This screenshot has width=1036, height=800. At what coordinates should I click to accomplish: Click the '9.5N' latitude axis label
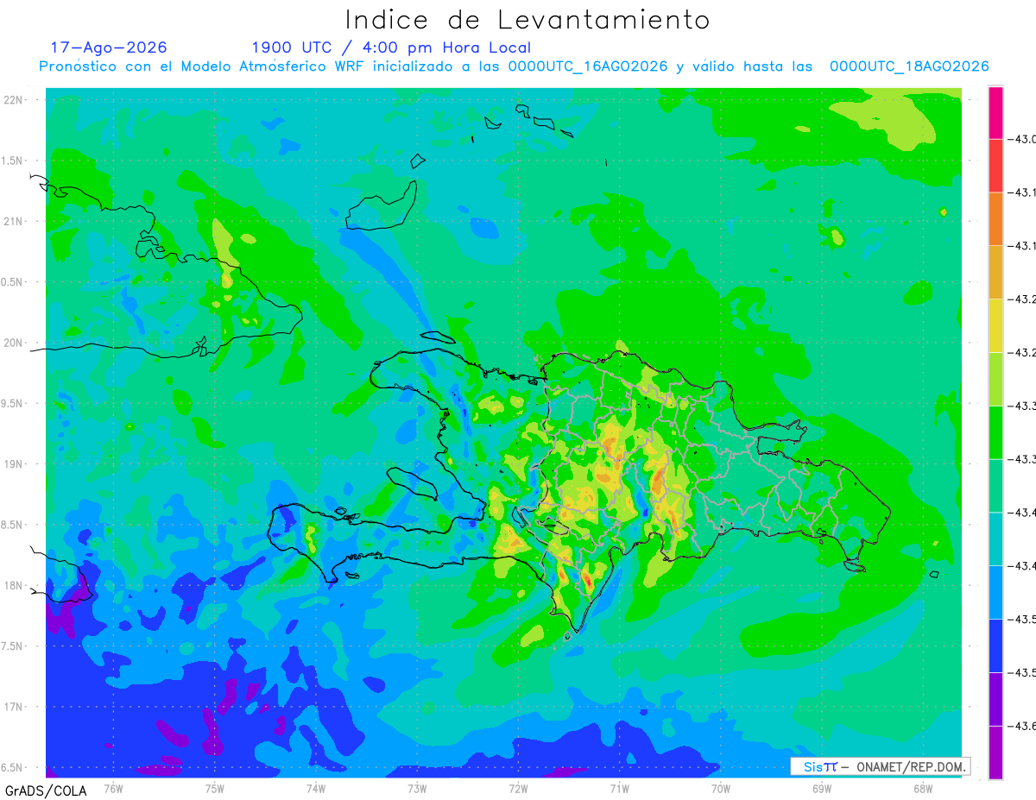[x=12, y=404]
